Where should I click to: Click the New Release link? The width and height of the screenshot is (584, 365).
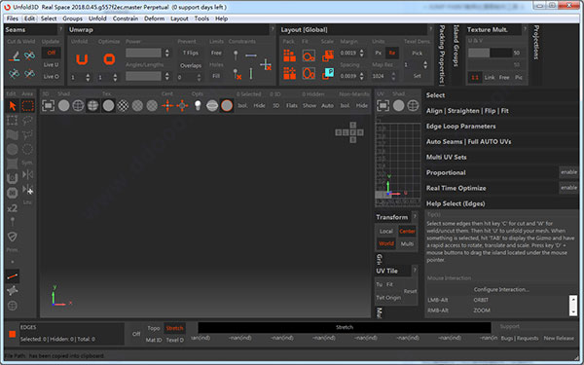(559, 338)
